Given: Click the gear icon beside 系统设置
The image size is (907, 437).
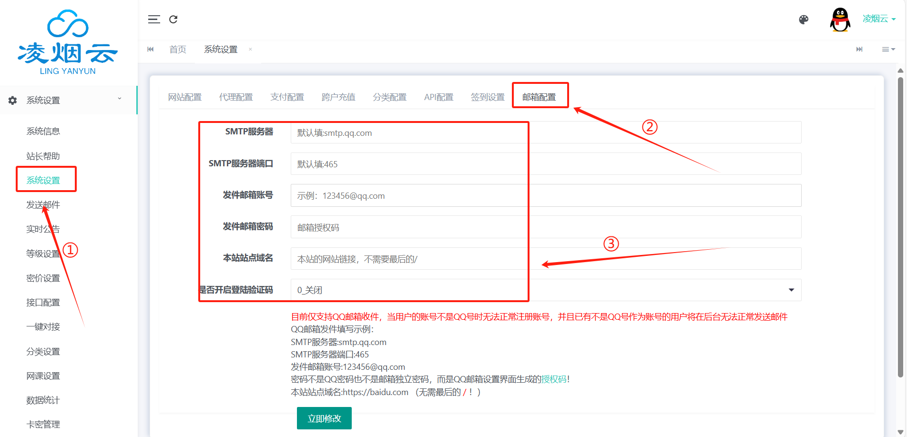Looking at the screenshot, I should [13, 101].
